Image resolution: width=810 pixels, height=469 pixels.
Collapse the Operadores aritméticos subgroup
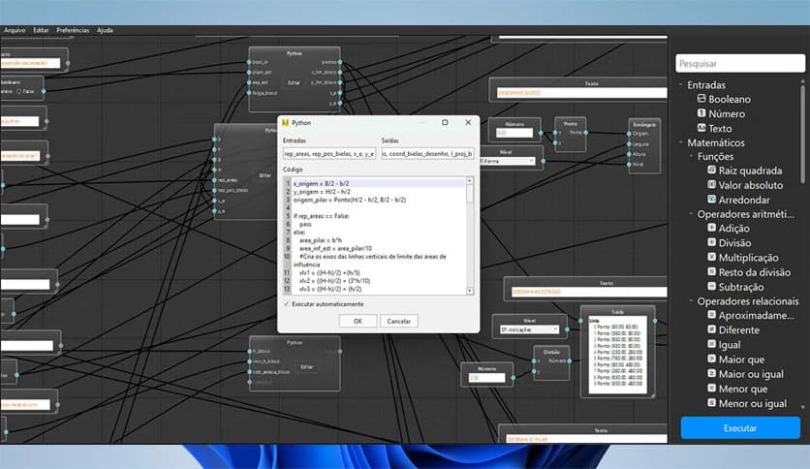click(x=691, y=213)
